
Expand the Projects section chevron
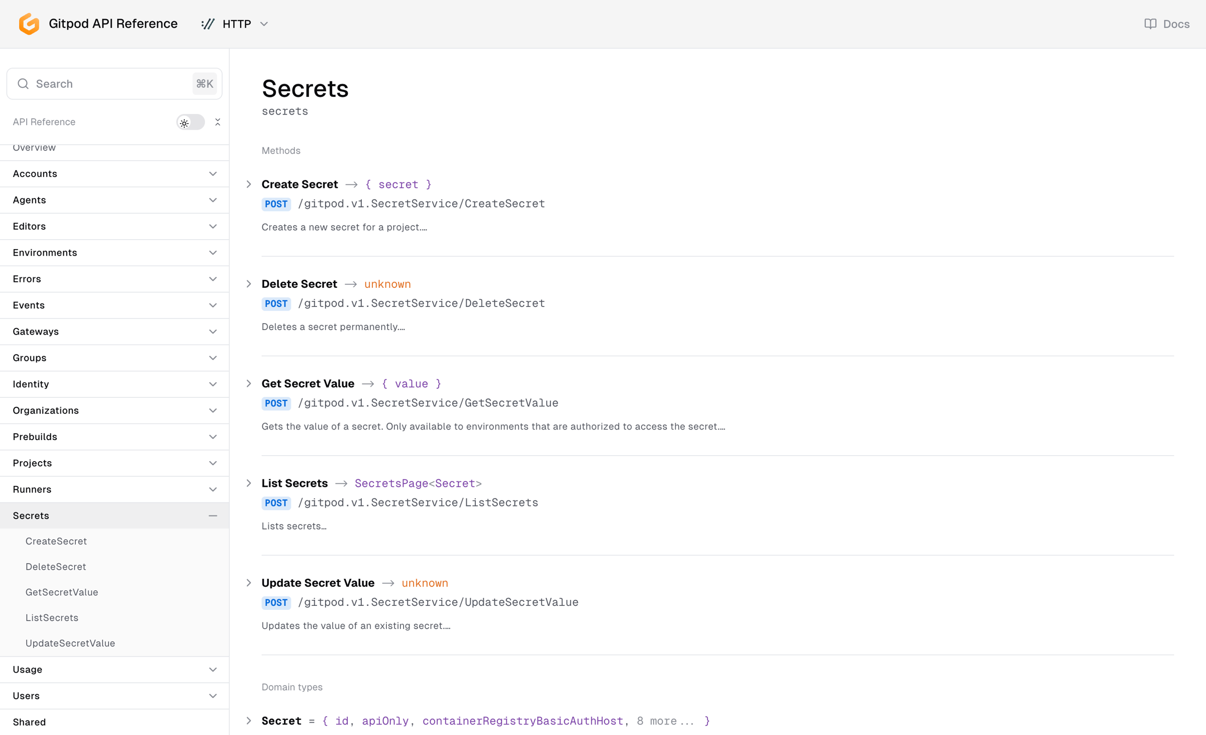tap(213, 463)
